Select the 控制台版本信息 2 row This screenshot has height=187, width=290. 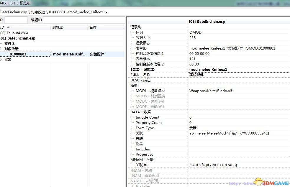(150, 64)
